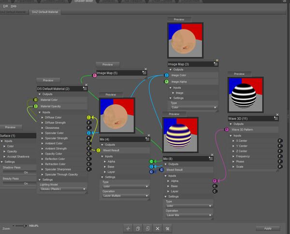Open the Mix (8) Operation Layer Mix dropdown
The height and width of the screenshot is (234, 290).
click(189, 215)
